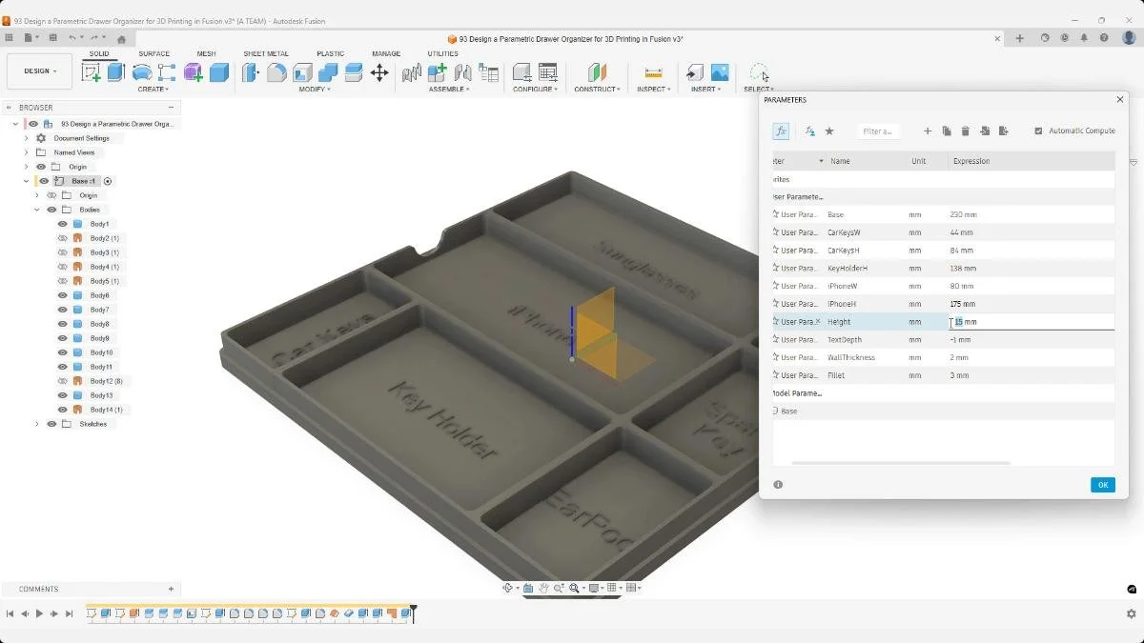
Task: Switch to the SHEET METAL tab
Action: pyautogui.click(x=265, y=53)
